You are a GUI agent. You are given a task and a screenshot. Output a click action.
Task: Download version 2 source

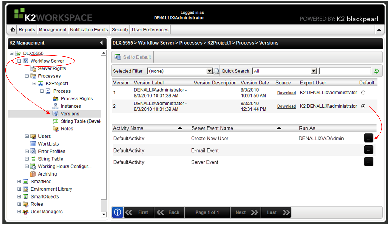click(286, 107)
